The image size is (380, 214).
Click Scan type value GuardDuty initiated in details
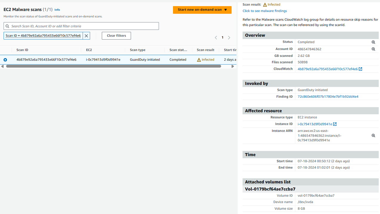(x=313, y=90)
